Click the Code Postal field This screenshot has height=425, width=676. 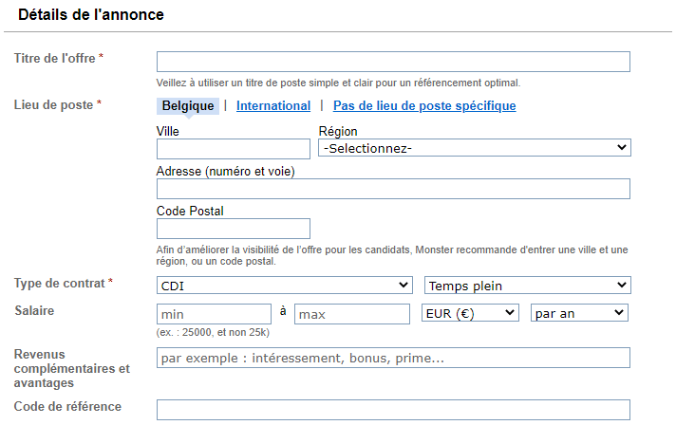pyautogui.click(x=234, y=229)
